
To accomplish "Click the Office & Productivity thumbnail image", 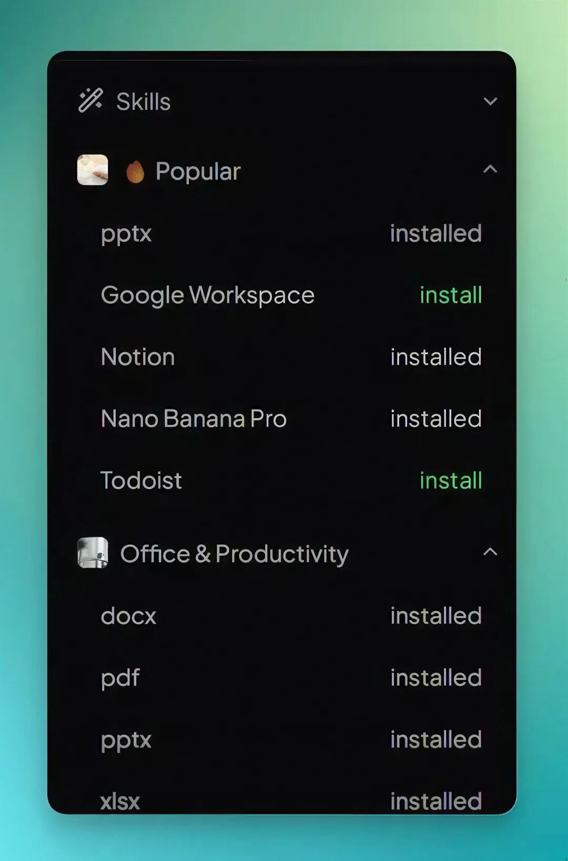I will [93, 553].
